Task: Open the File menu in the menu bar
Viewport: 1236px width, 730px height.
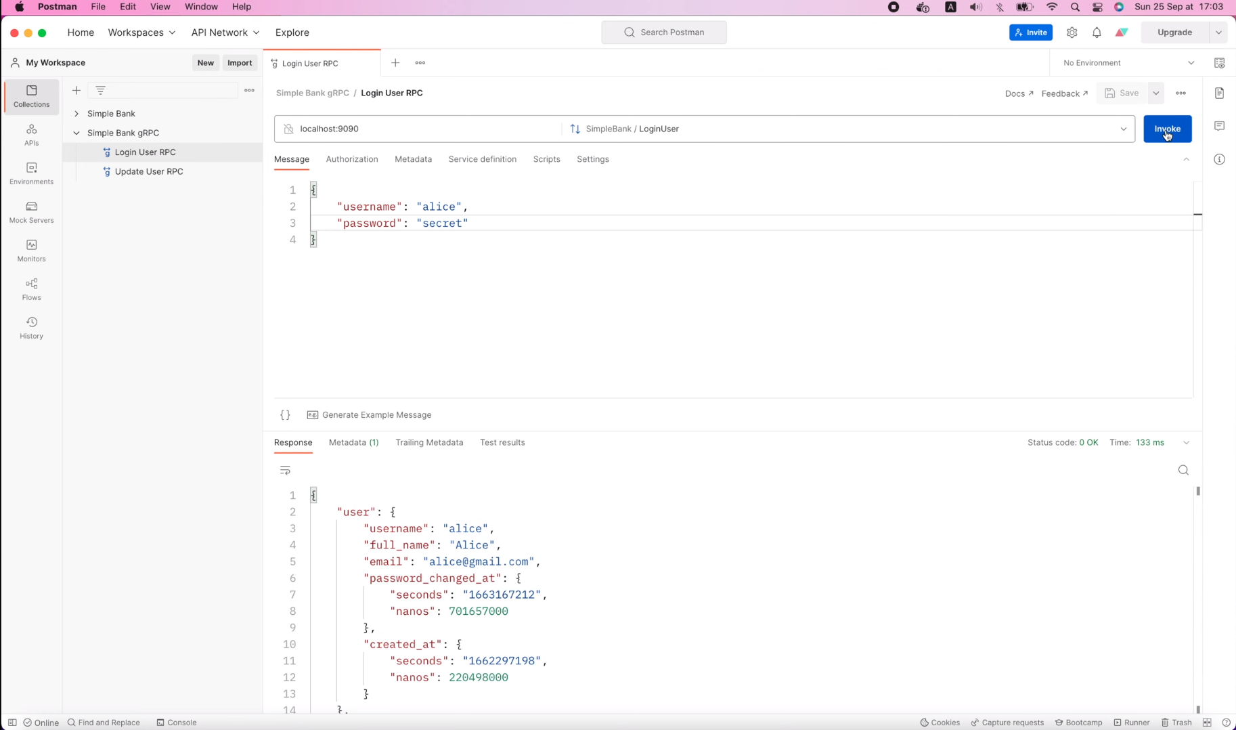Action: (98, 7)
